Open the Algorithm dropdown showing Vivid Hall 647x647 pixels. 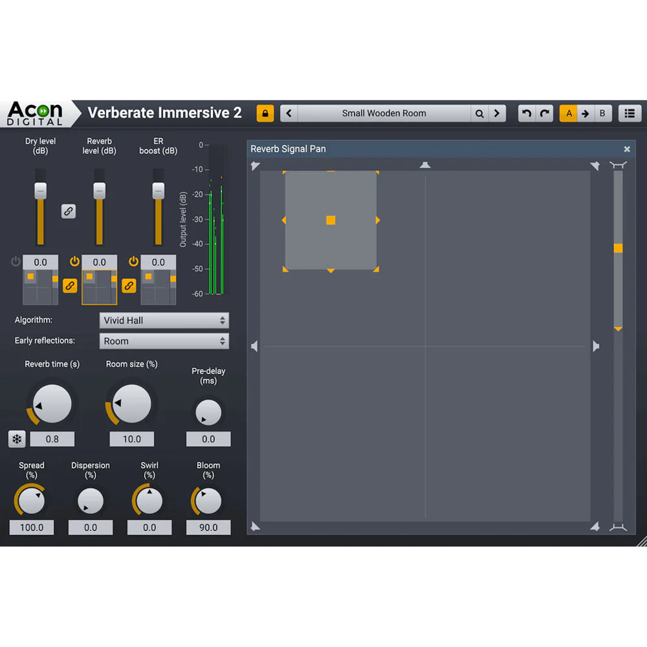click(164, 320)
